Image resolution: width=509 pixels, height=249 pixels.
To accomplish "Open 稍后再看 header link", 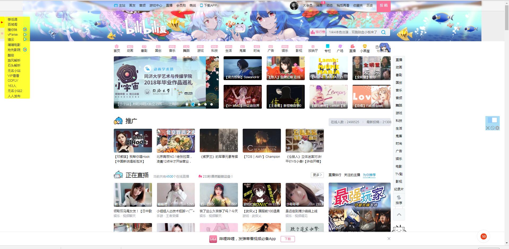I will click(x=343, y=6).
